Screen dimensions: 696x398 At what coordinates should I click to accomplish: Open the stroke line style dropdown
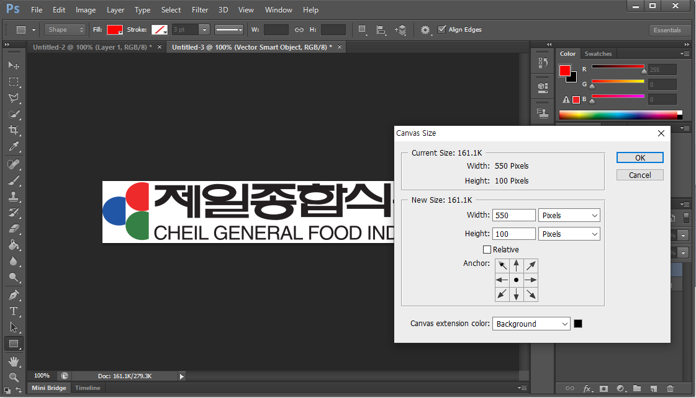pos(229,30)
